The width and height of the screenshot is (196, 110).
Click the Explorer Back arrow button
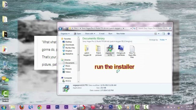[x=60, y=28]
